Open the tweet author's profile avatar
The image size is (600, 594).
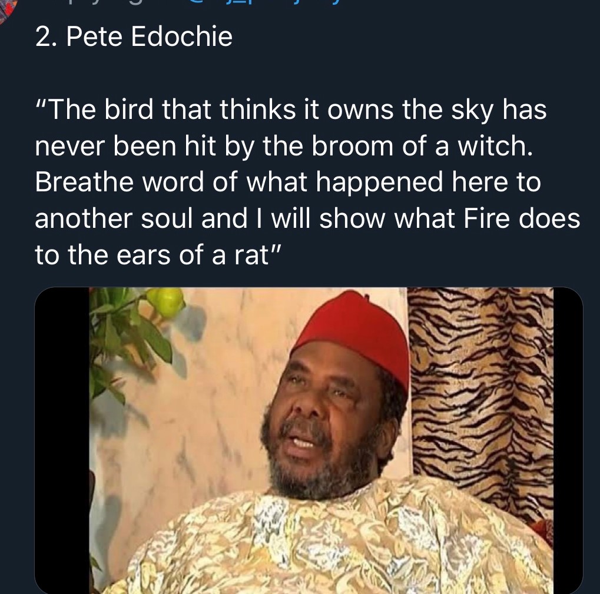click(7, 10)
